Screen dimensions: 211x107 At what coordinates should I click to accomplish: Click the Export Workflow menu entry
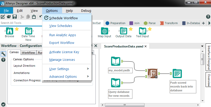coord(62,43)
